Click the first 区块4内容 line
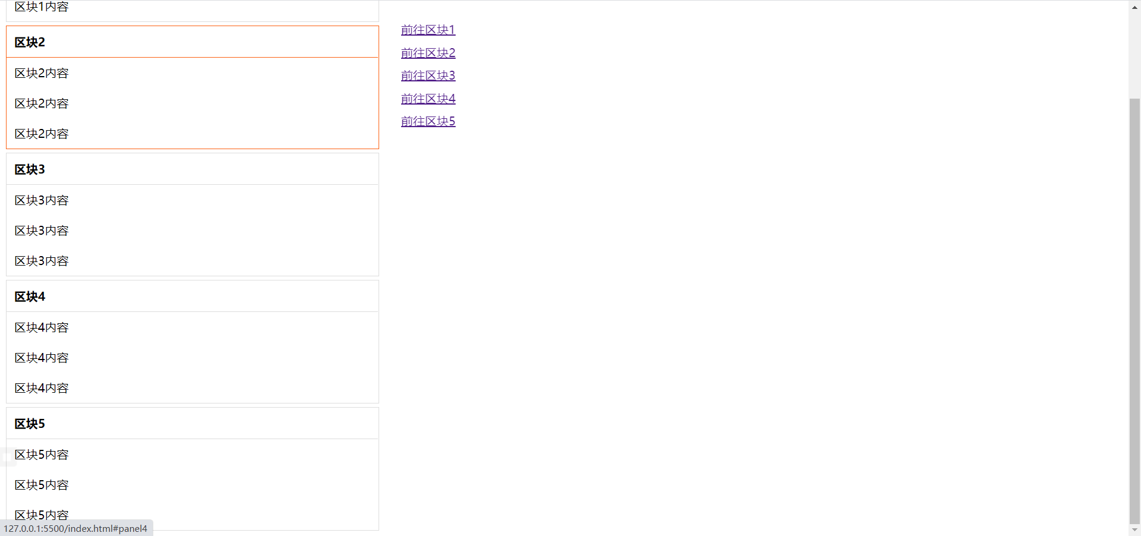Viewport: 1141px width, 536px height. click(x=42, y=327)
